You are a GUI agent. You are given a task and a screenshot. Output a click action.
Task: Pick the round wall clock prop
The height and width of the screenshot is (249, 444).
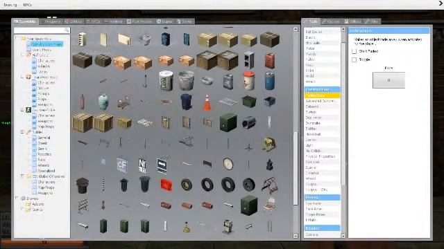point(228,164)
